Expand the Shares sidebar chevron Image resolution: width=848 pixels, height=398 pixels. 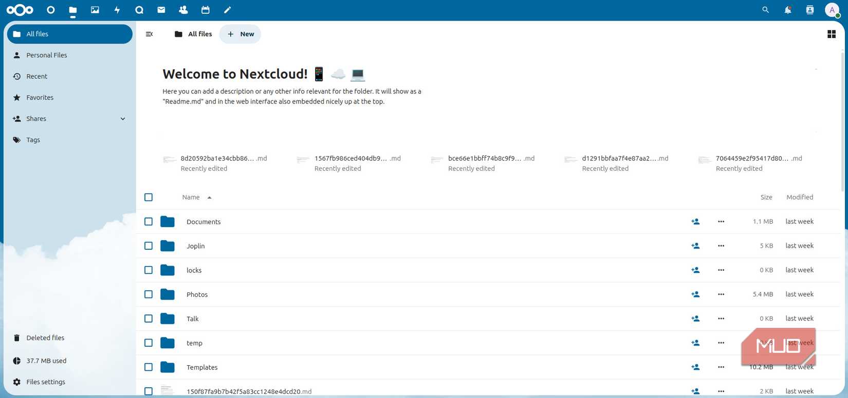point(123,118)
